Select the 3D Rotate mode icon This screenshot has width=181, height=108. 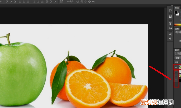(x=78, y=1)
